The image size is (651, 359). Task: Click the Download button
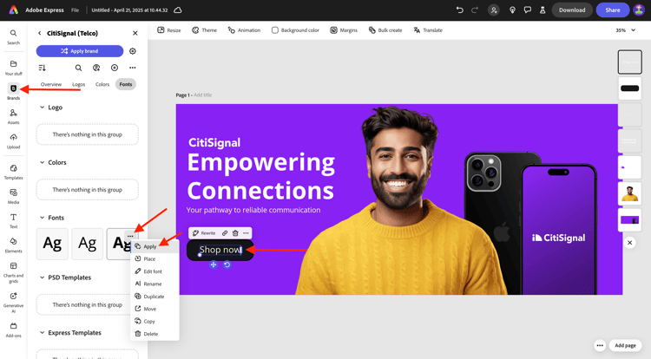click(572, 10)
